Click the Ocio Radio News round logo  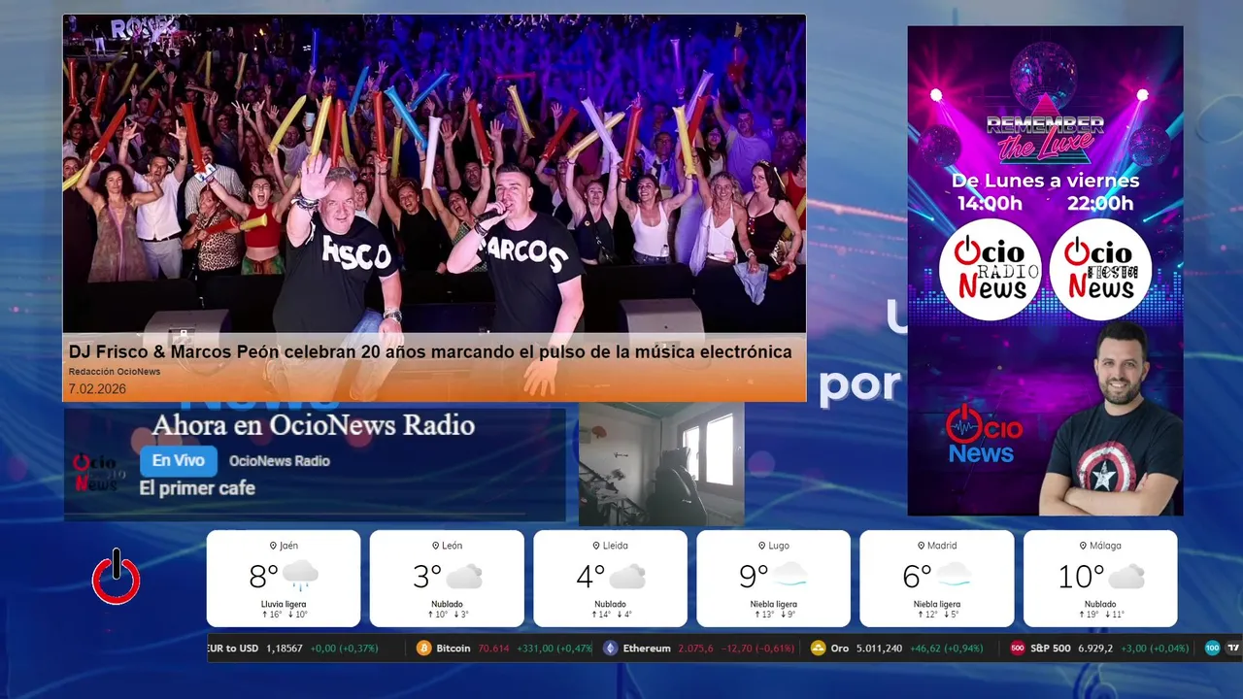[x=991, y=269]
